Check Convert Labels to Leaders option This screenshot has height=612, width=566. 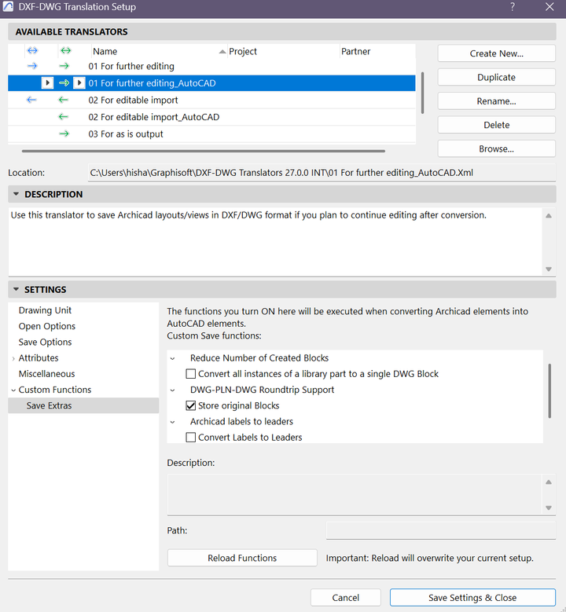coord(191,438)
